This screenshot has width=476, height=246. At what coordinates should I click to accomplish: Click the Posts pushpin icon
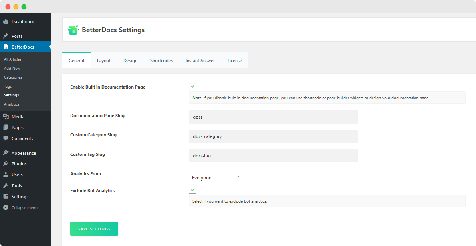tap(6, 36)
